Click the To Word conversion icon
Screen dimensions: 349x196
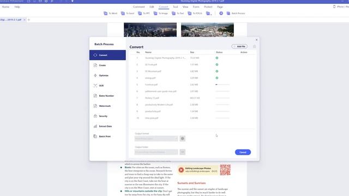(x=110, y=13)
